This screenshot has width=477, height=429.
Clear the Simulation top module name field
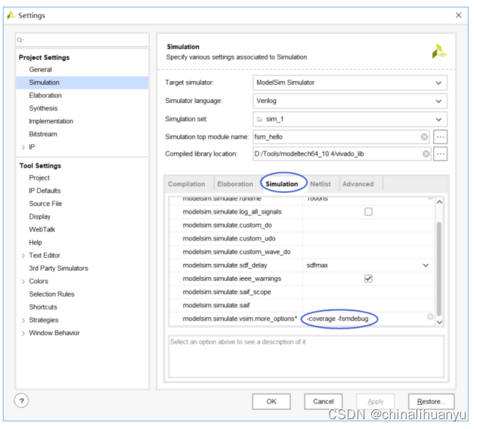(424, 137)
